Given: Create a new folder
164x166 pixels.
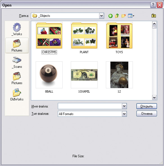Looking at the screenshot, I should (124, 16).
